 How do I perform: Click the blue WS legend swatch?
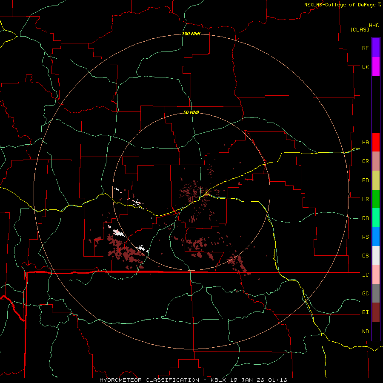coord(376,237)
